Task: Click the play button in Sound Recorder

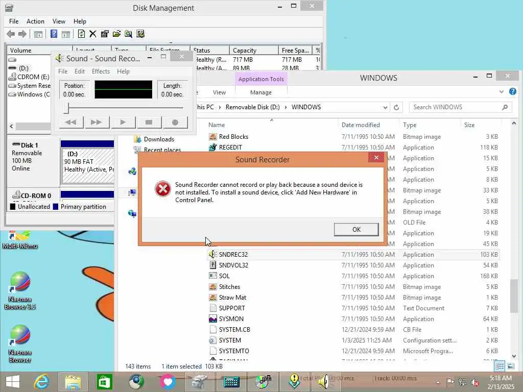Action: coord(123,122)
